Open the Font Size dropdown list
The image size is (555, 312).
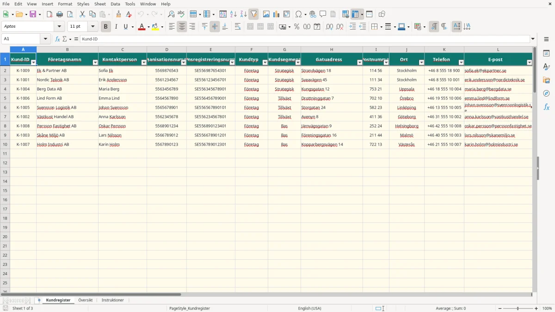pyautogui.click(x=93, y=27)
